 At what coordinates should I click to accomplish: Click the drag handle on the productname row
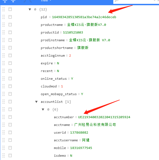pyautogui.click(x=4, y=24)
